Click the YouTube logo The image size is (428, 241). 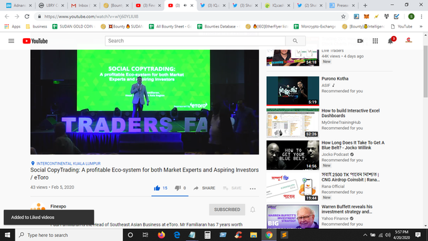35,41
